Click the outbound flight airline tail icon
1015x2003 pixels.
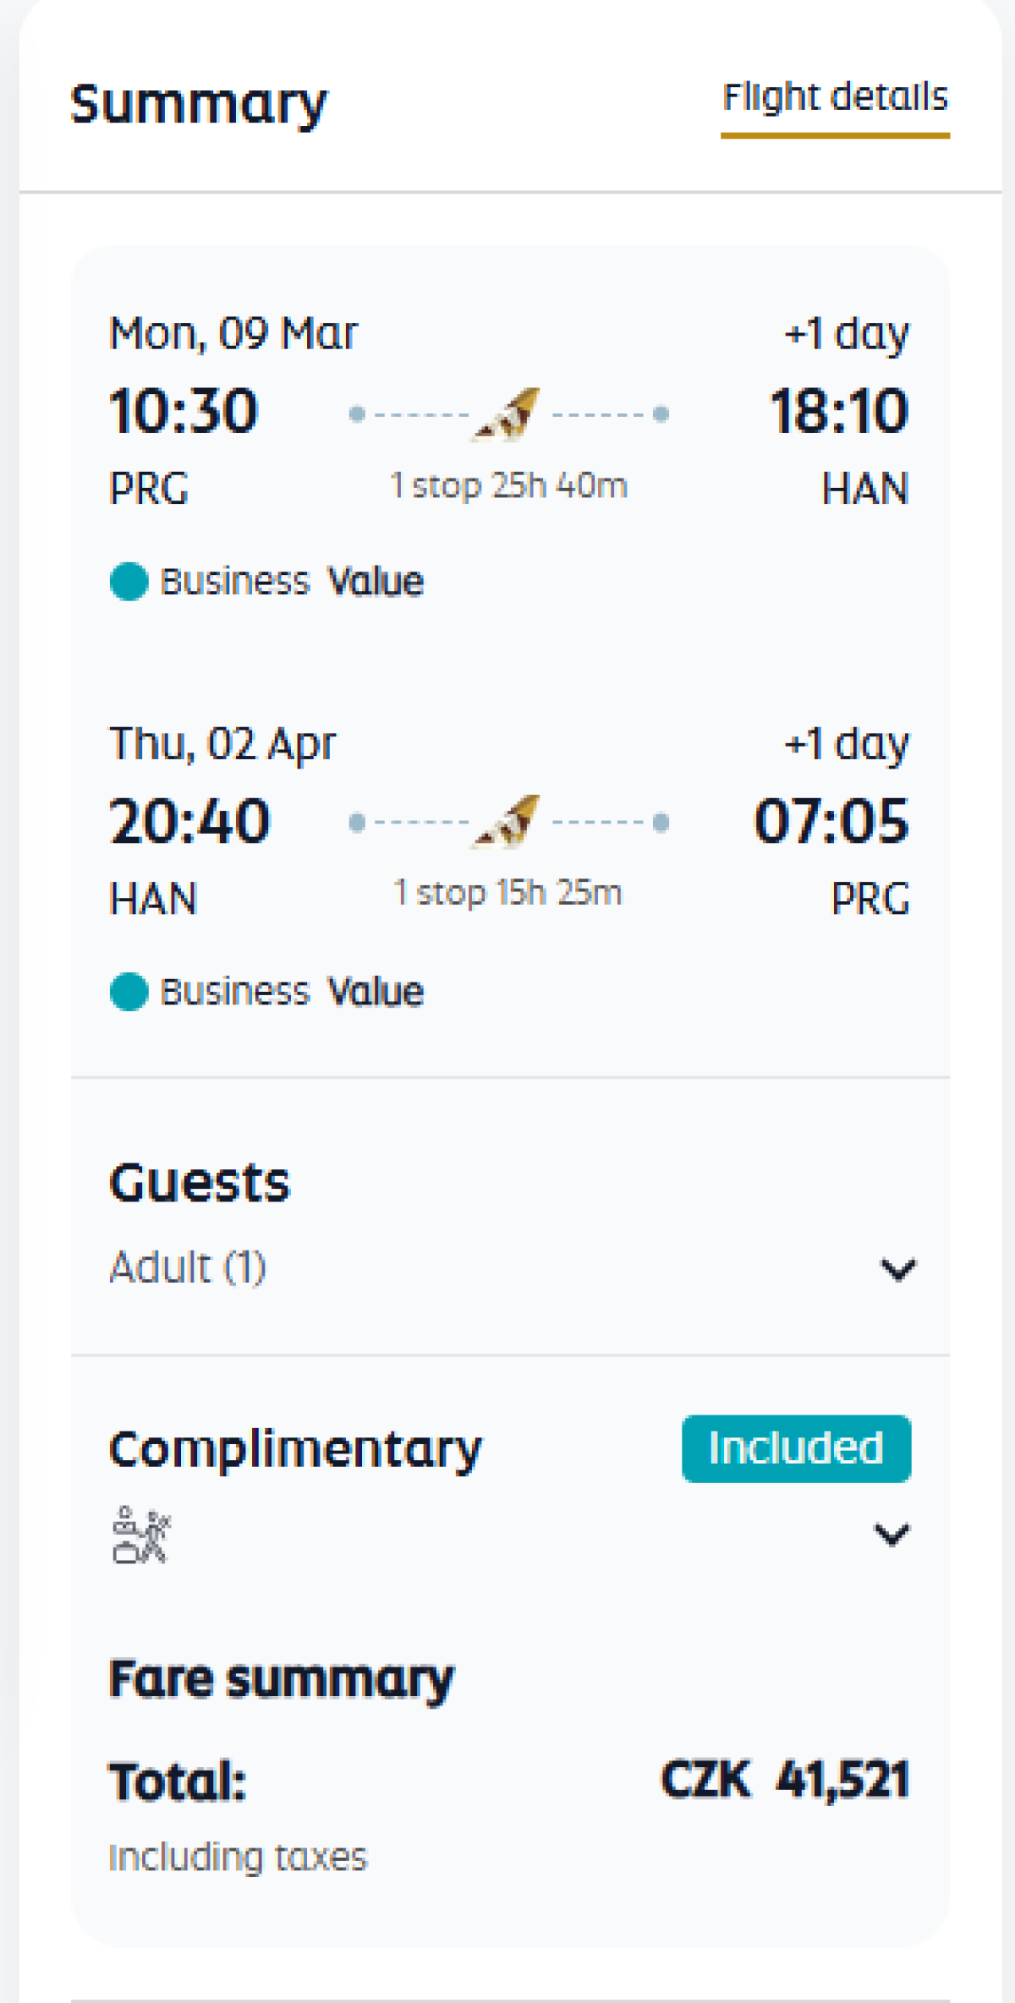click(x=509, y=414)
